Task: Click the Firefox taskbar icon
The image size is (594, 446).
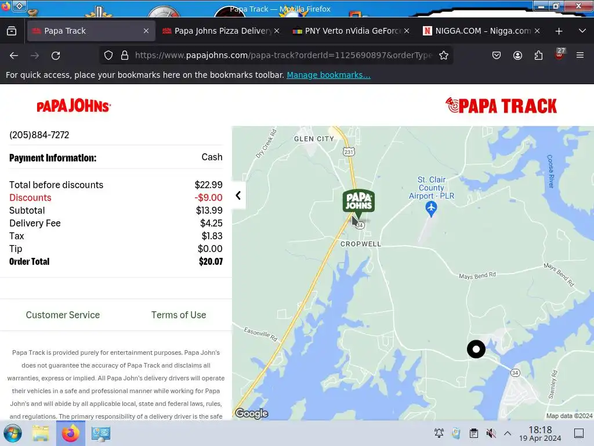Action: (x=70, y=433)
